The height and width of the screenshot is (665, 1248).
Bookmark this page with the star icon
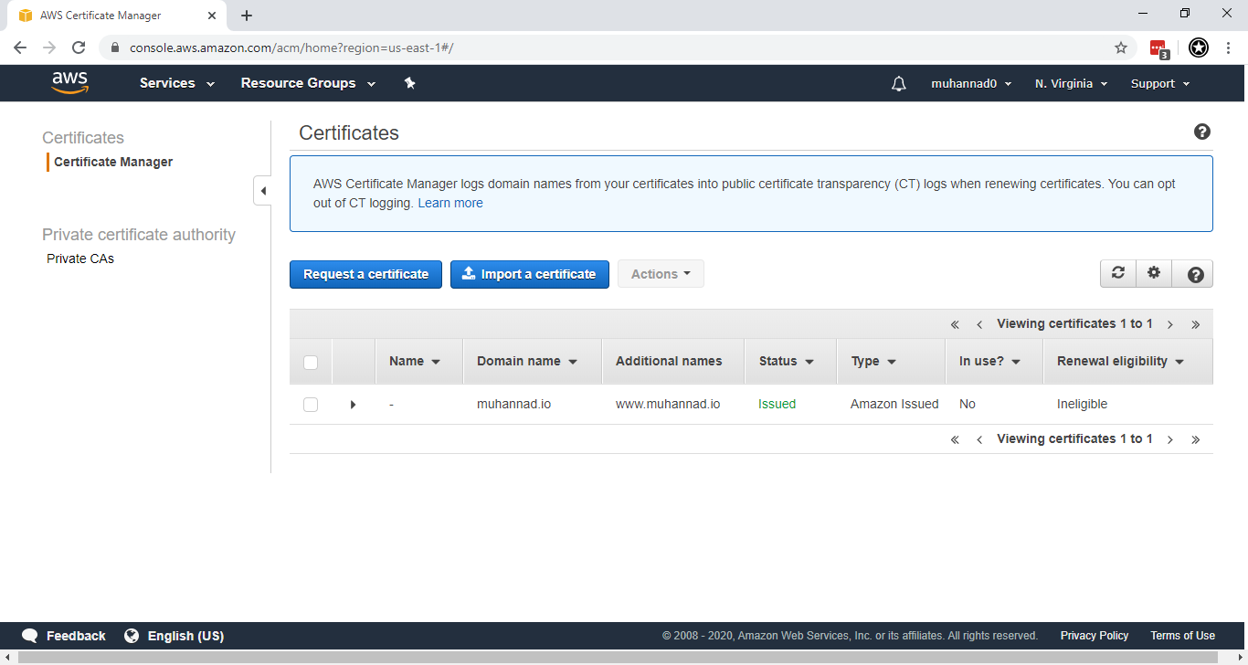pos(1120,46)
